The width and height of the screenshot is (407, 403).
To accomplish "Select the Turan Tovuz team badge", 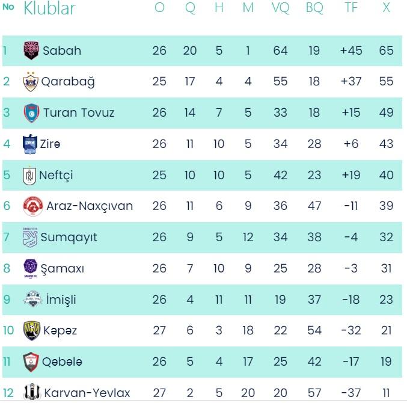I will pos(31,113).
